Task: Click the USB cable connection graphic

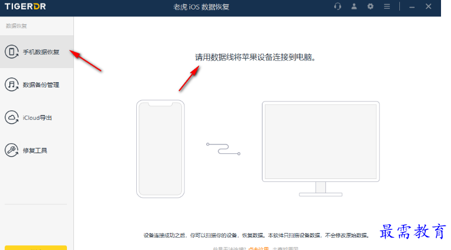Action: pyautogui.click(x=223, y=149)
